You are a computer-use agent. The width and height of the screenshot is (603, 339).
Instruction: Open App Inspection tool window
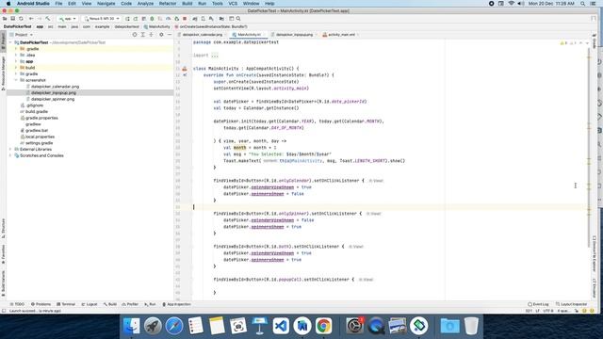pos(176,304)
